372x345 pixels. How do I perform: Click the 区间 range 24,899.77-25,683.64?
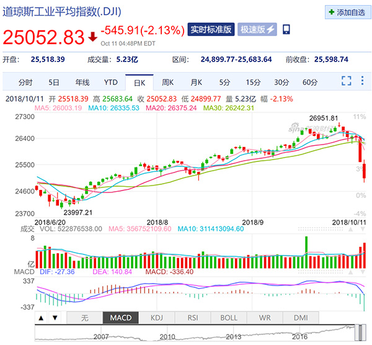(236, 60)
